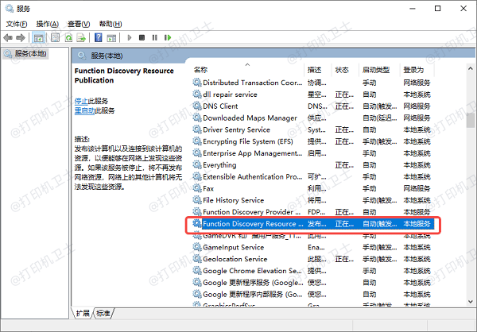Open the 帮助(H) menu
This screenshot has height=332, width=477.
[x=111, y=24]
